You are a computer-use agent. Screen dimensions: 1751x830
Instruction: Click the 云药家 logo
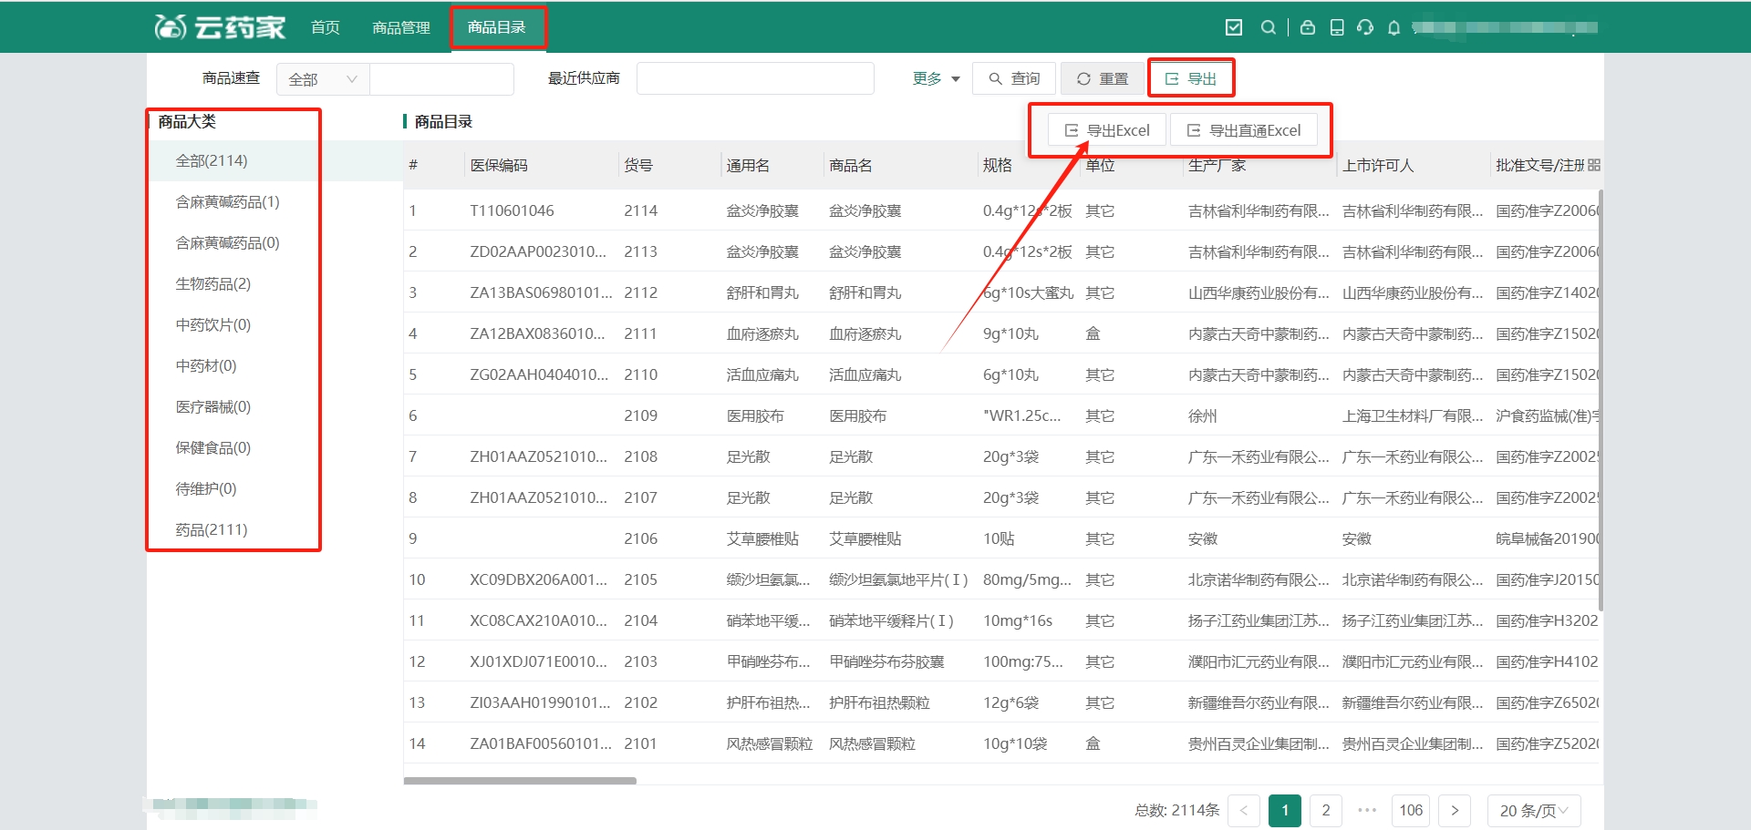point(220,27)
